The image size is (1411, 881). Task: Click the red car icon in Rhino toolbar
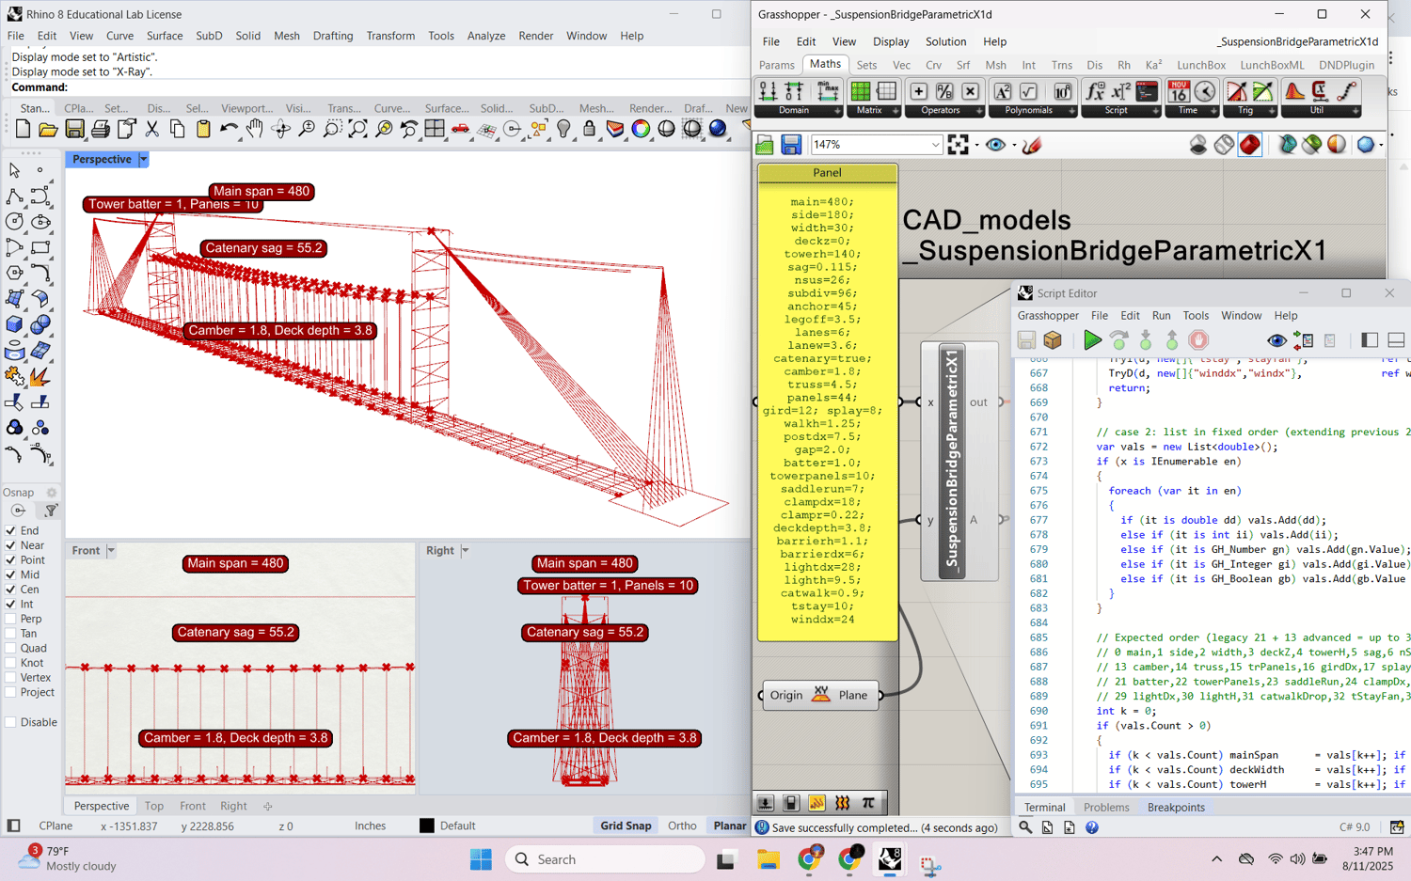[x=460, y=129]
